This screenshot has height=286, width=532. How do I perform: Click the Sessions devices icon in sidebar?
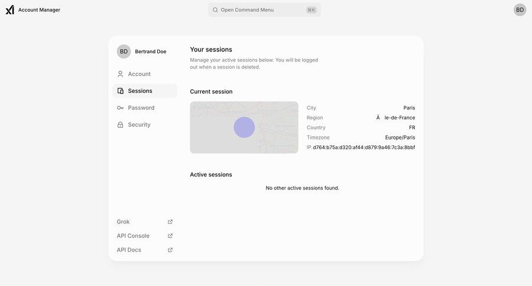pos(120,91)
